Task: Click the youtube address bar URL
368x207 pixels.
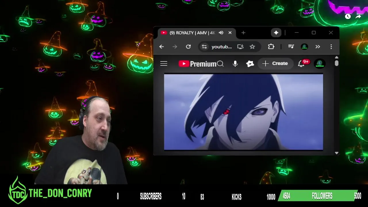Action: click(x=222, y=47)
